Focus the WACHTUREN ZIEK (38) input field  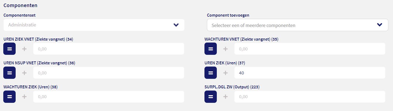[108, 97]
